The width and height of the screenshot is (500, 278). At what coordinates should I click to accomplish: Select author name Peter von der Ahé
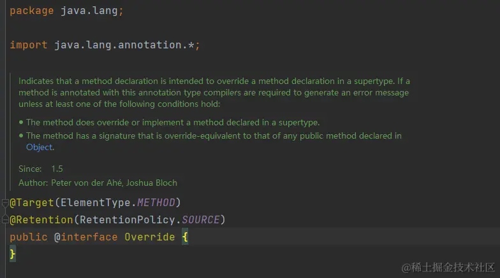coord(87,183)
